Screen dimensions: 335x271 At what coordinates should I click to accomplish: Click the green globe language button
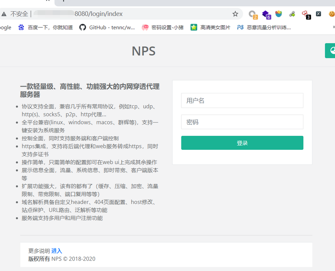click(x=330, y=51)
